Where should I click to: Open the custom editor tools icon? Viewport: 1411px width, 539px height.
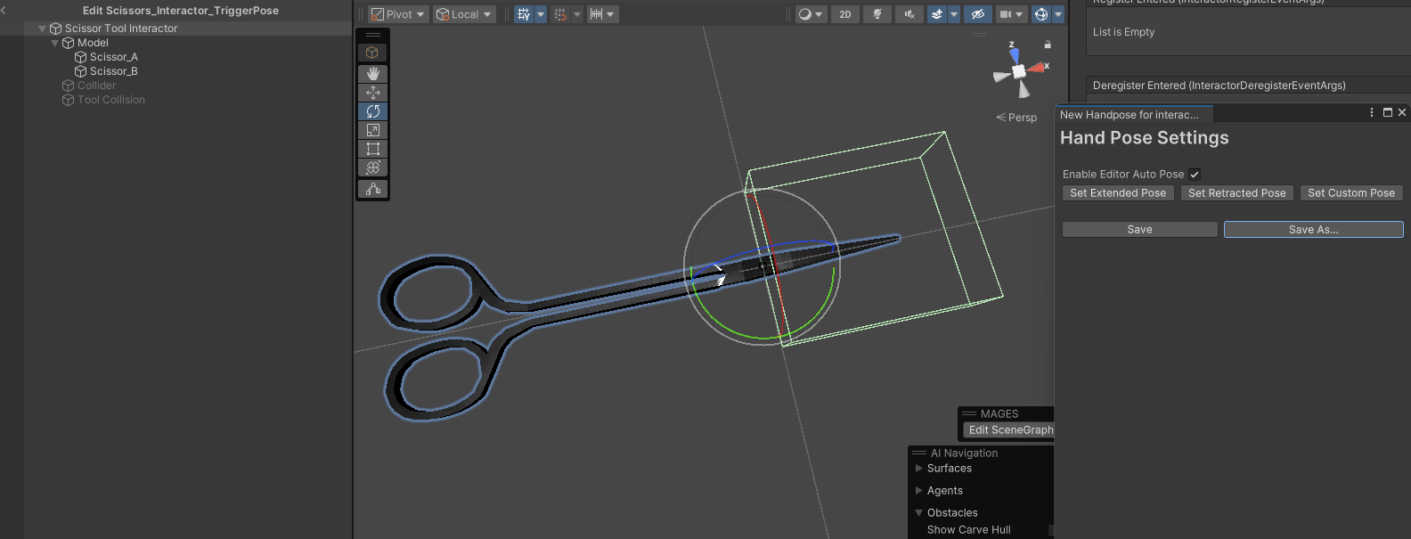(x=372, y=189)
